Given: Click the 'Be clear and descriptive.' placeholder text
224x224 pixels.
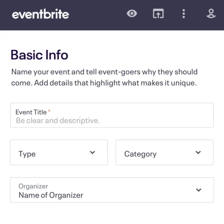Looking at the screenshot, I should (x=58, y=120).
